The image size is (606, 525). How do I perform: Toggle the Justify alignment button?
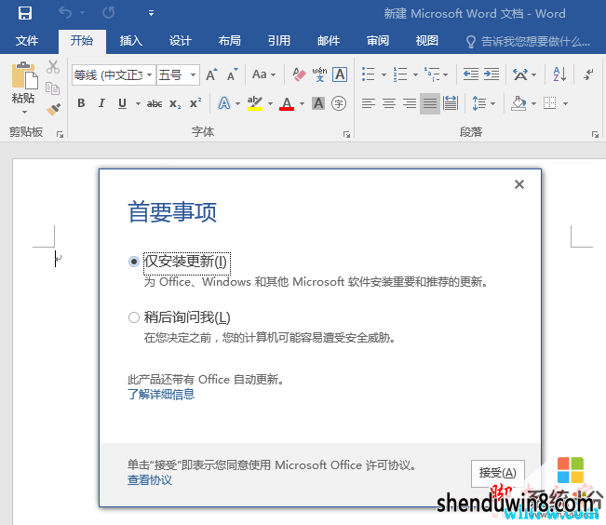click(x=430, y=103)
